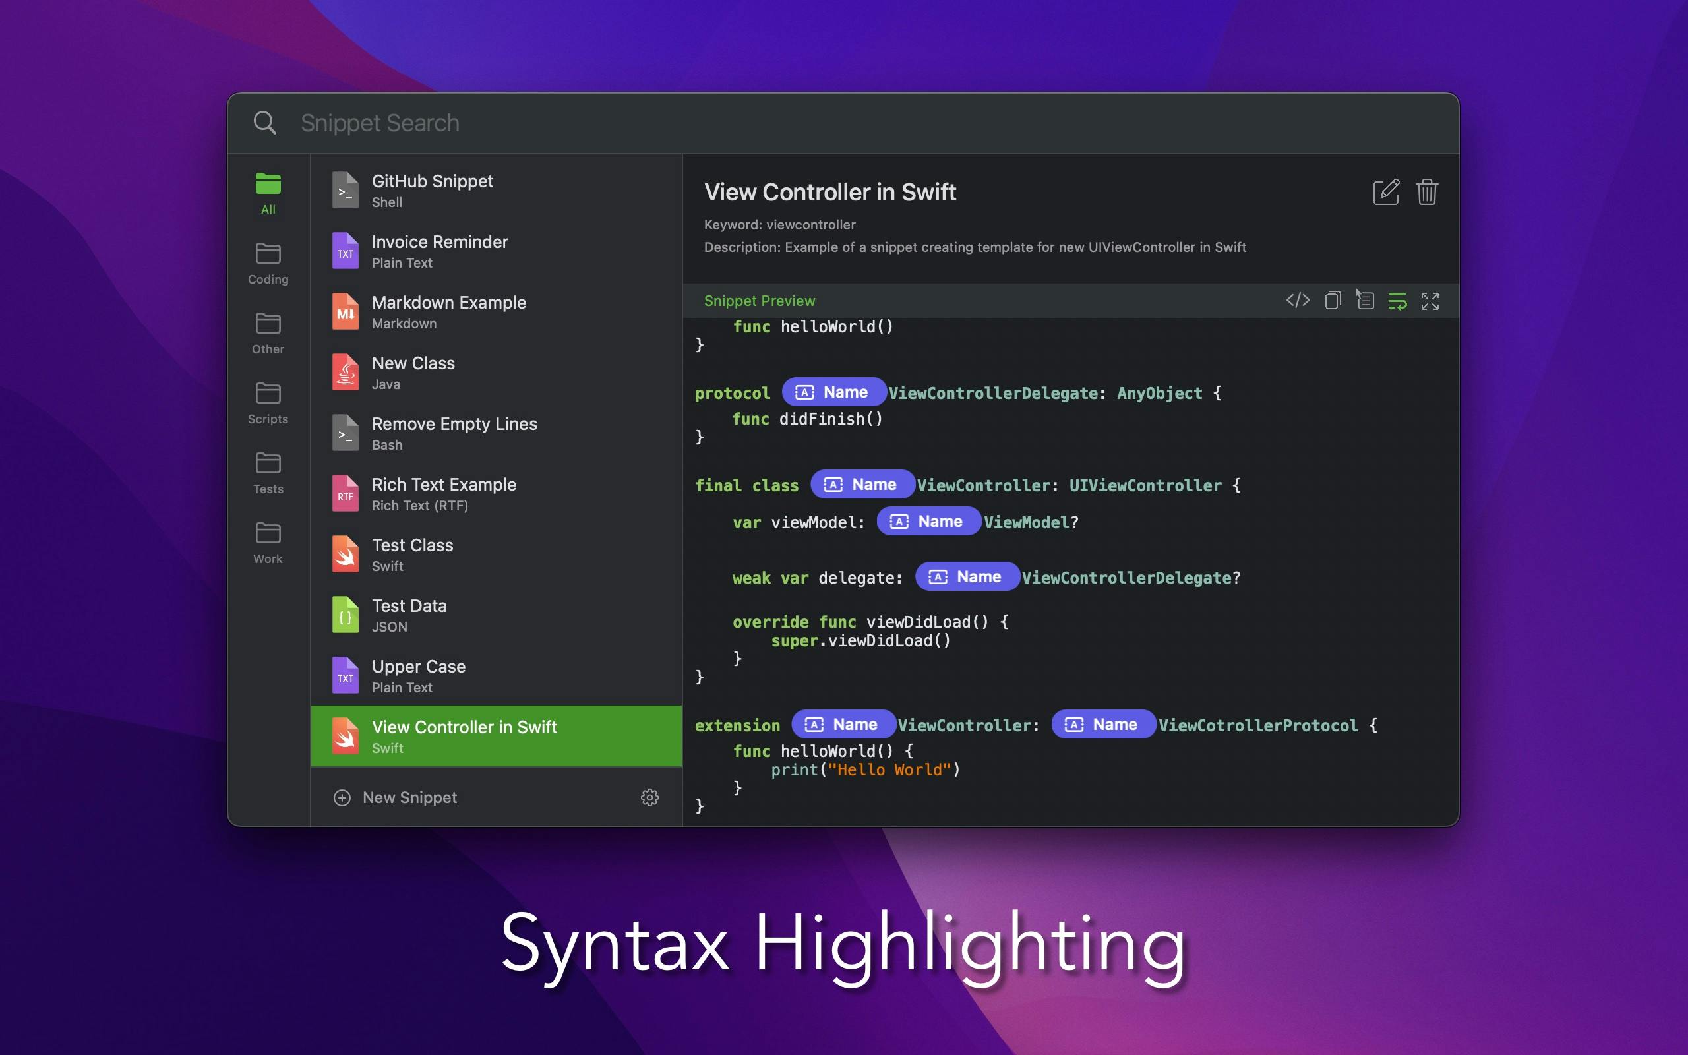Screen dimensions: 1688x1055
Task: Click the print("Hello World") code line
Action: (865, 769)
